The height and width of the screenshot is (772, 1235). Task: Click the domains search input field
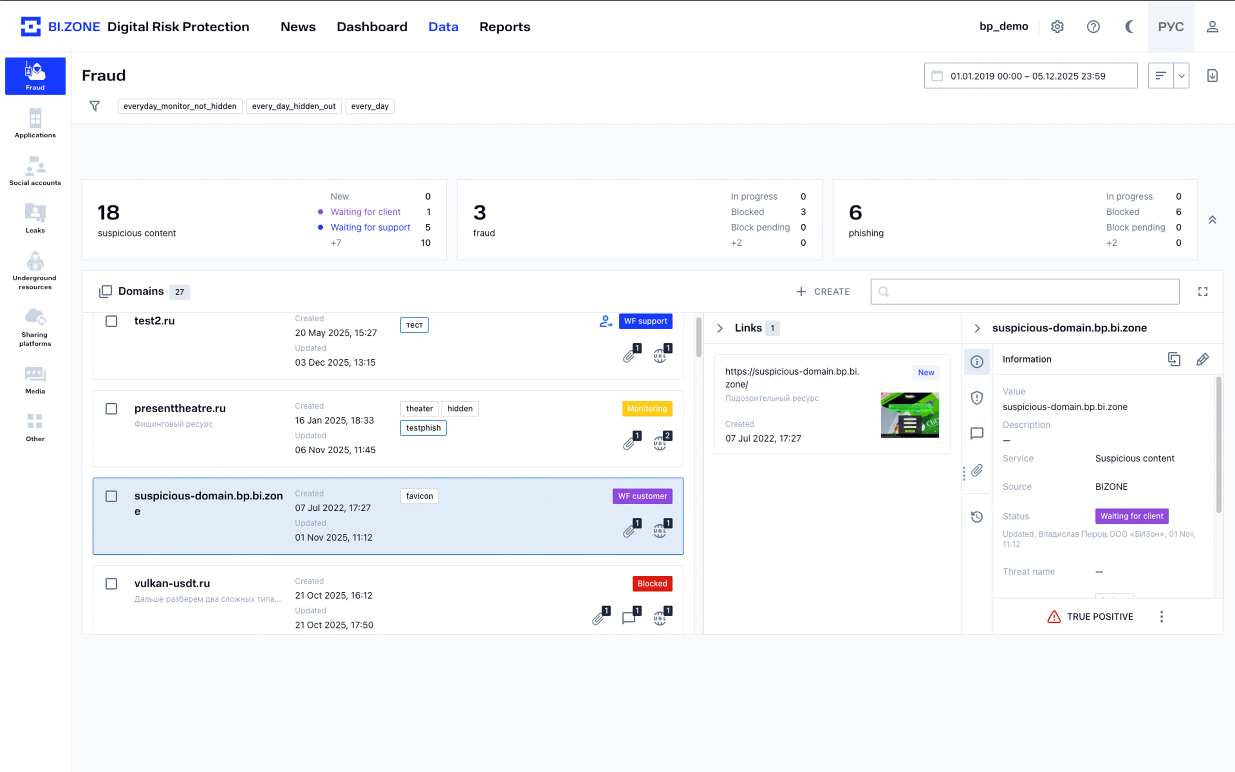tap(1025, 291)
